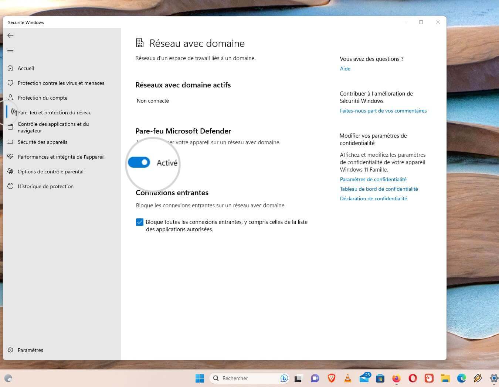
Task: Click the laptop icon for Sécurité des appareils
Action: tap(10, 142)
